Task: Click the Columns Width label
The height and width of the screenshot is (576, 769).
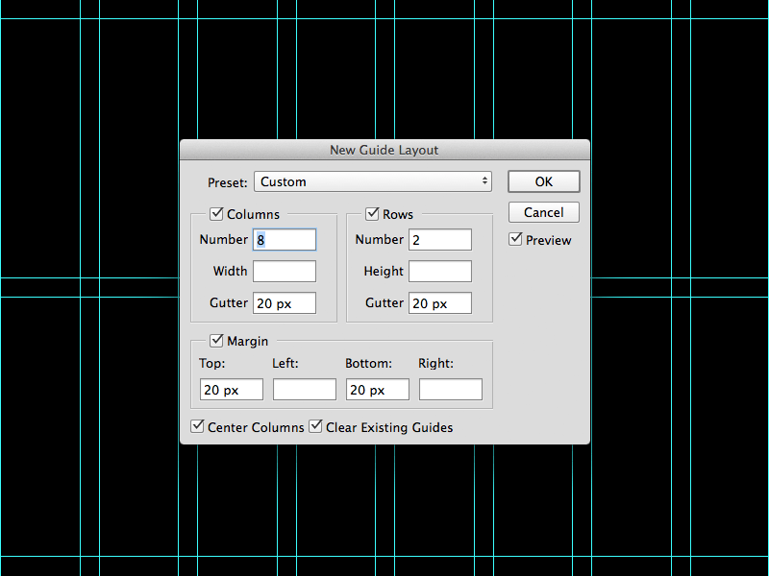Action: click(x=230, y=271)
